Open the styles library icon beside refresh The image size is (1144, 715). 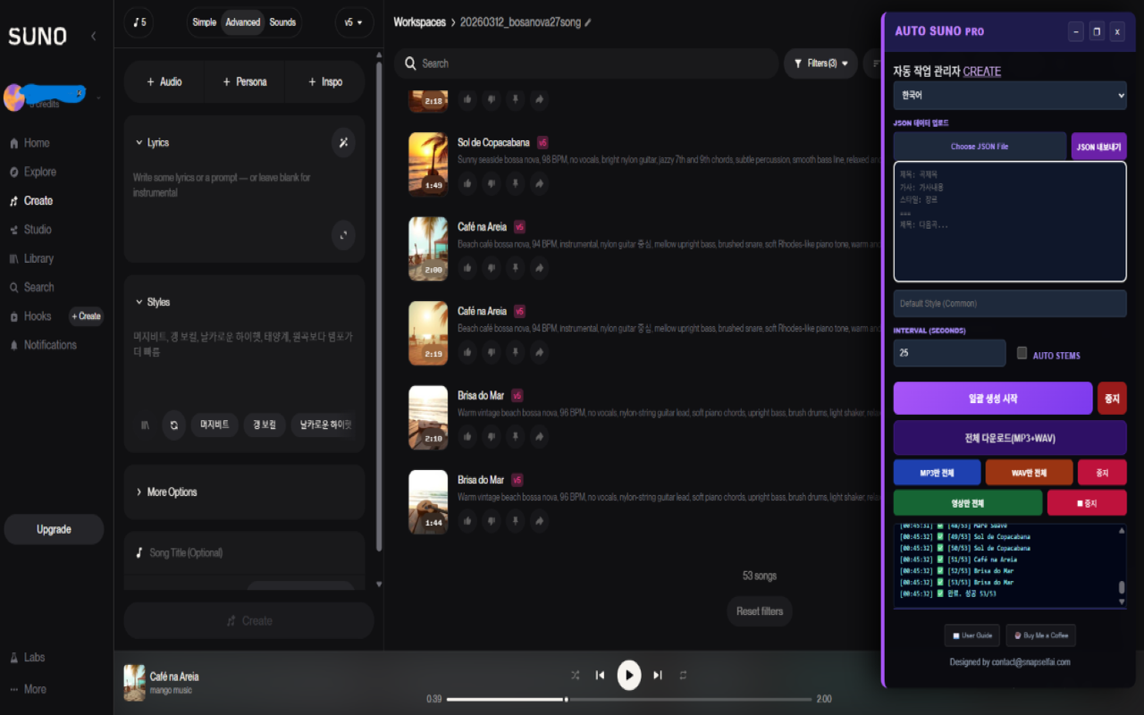pos(145,425)
